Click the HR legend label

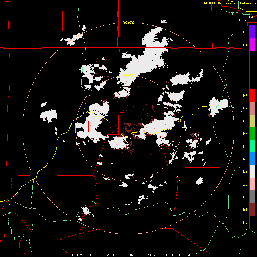pyautogui.click(x=245, y=134)
